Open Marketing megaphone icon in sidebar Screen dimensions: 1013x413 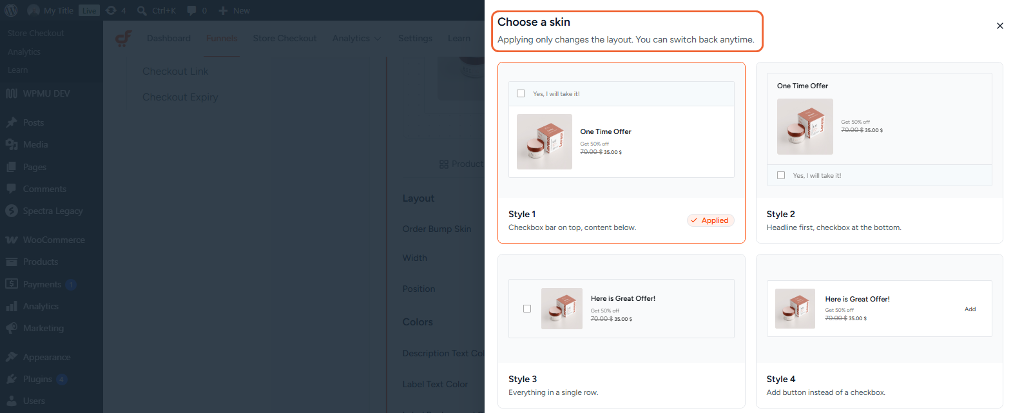pyautogui.click(x=12, y=328)
